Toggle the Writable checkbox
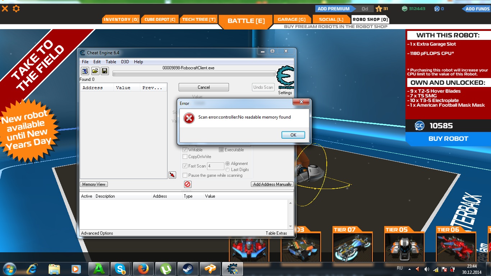Viewport: 491px width, 276px height. pos(185,150)
